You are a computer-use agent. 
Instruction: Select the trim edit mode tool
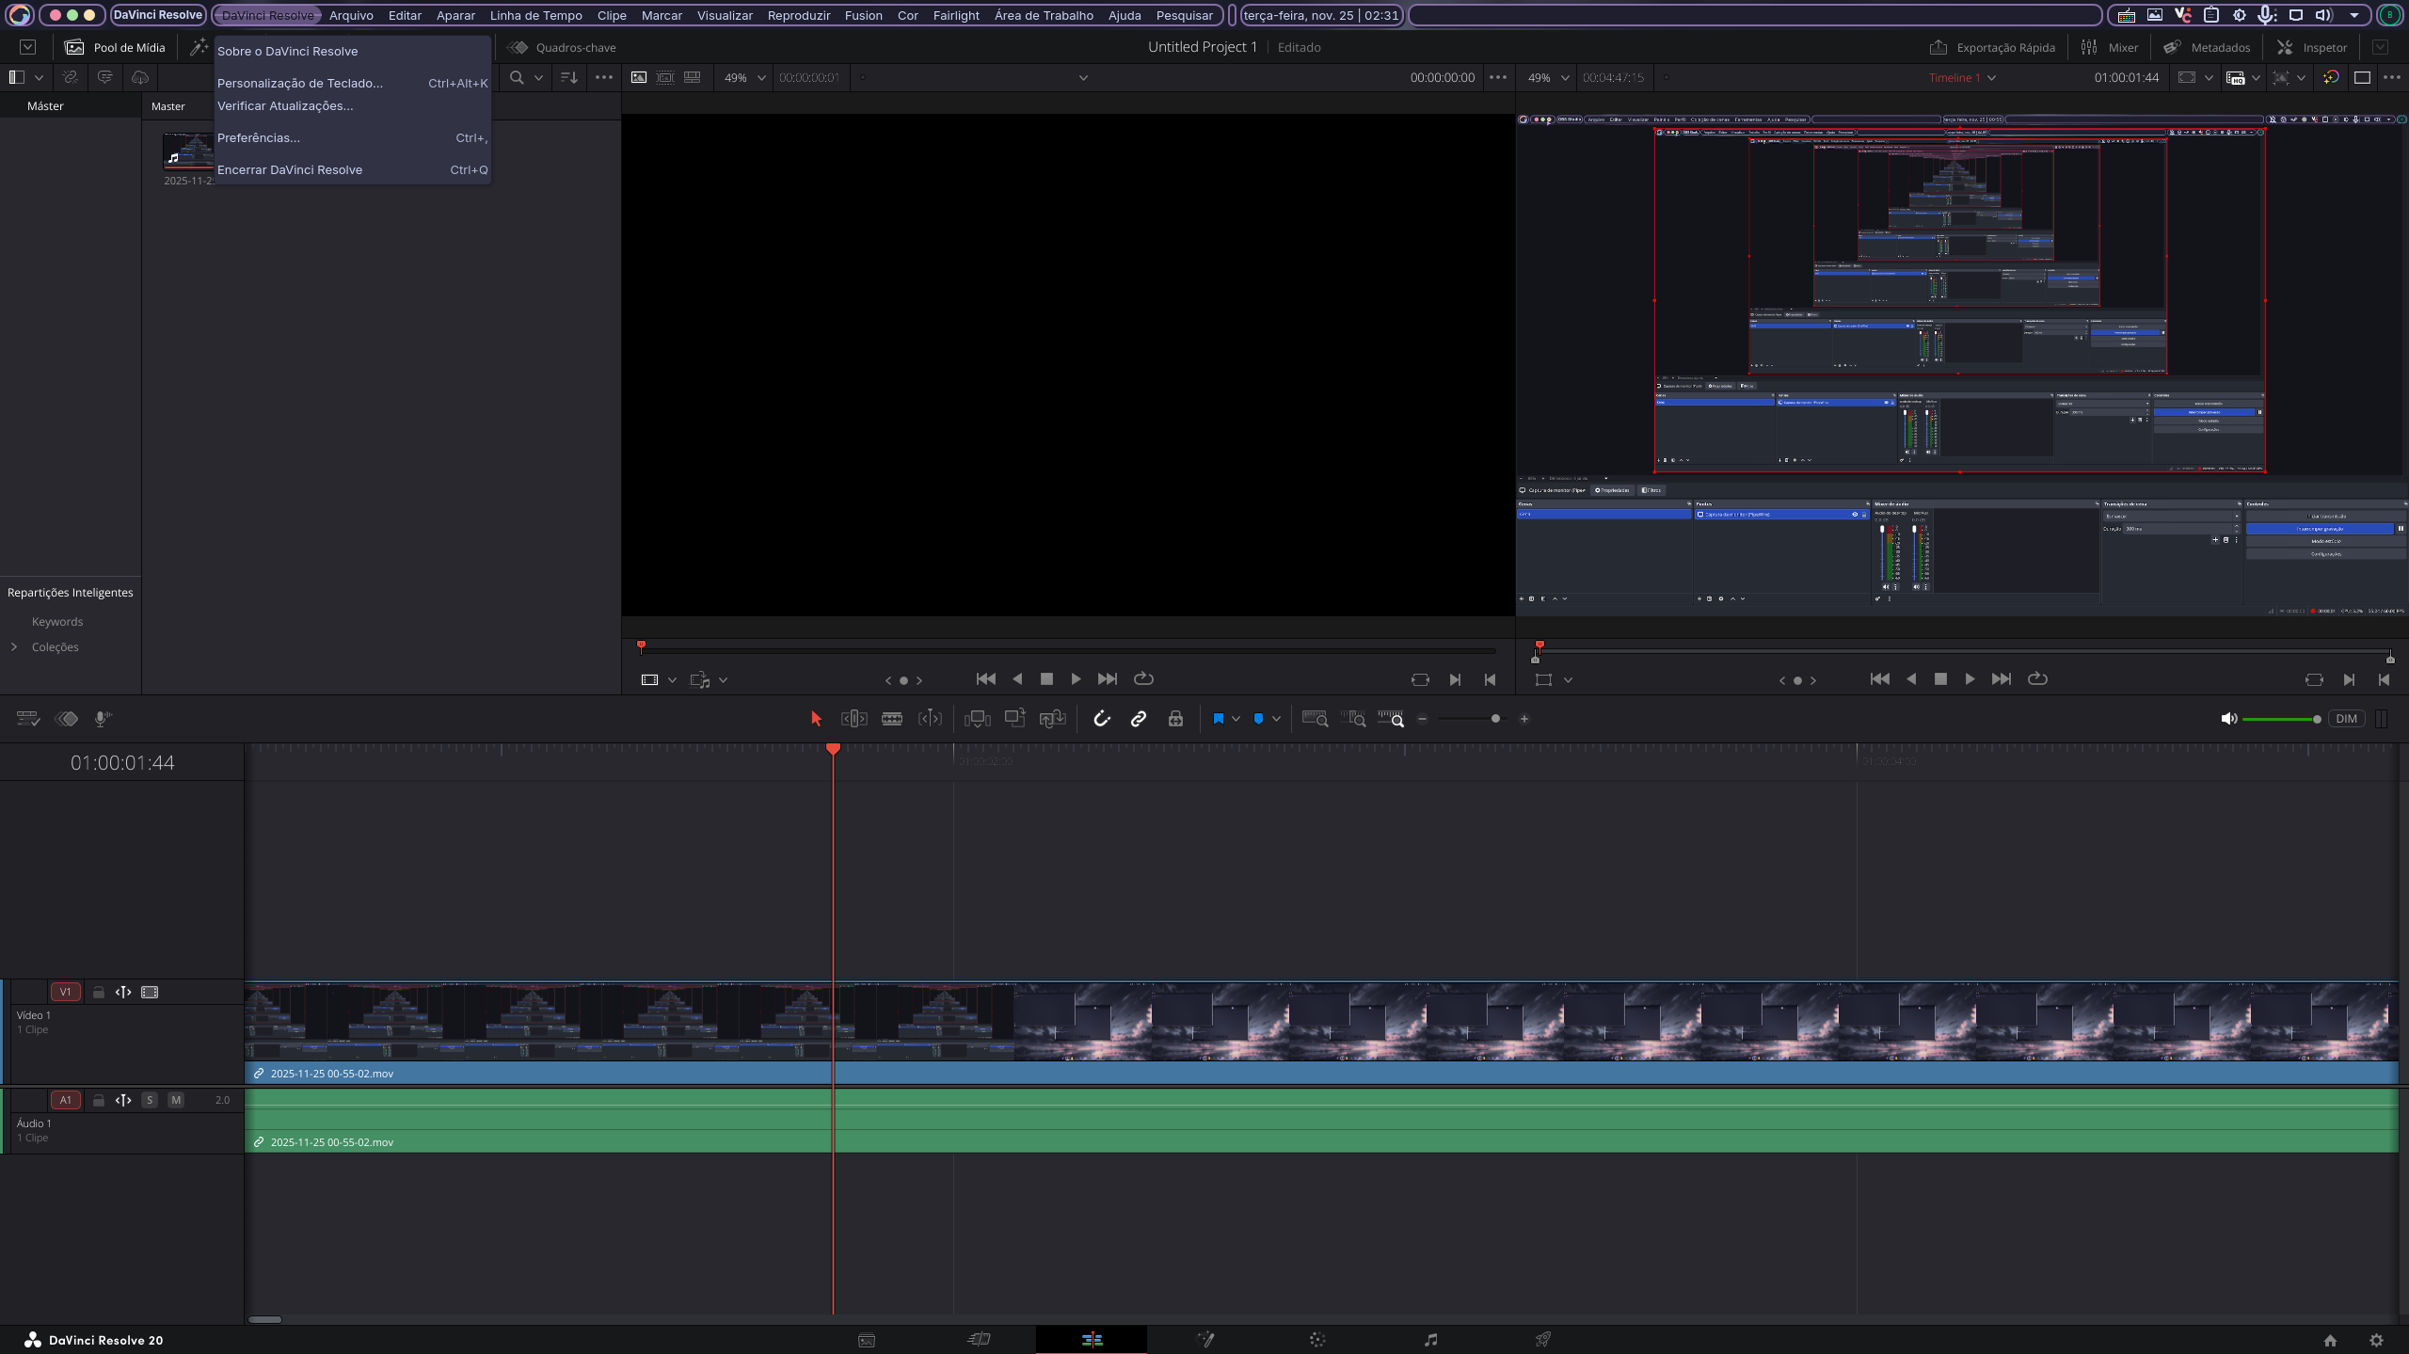click(854, 718)
